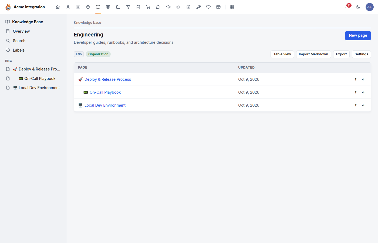This screenshot has width=378, height=243.
Task: Select Local Dev Environment in sidebar tree
Action: (33, 88)
